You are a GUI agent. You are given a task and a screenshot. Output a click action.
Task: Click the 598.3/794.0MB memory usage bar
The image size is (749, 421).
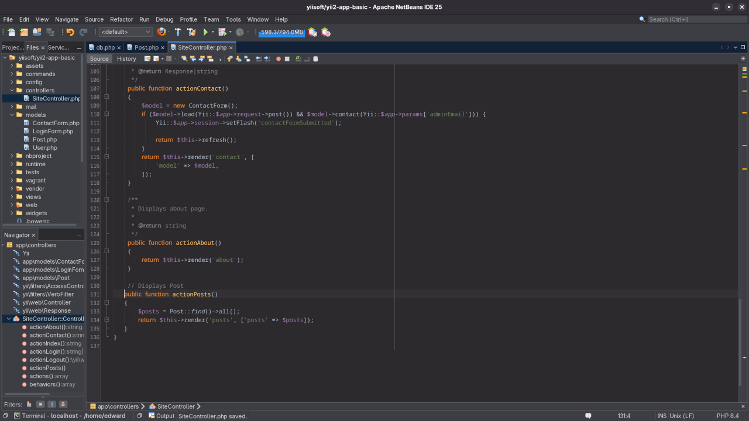pos(281,32)
